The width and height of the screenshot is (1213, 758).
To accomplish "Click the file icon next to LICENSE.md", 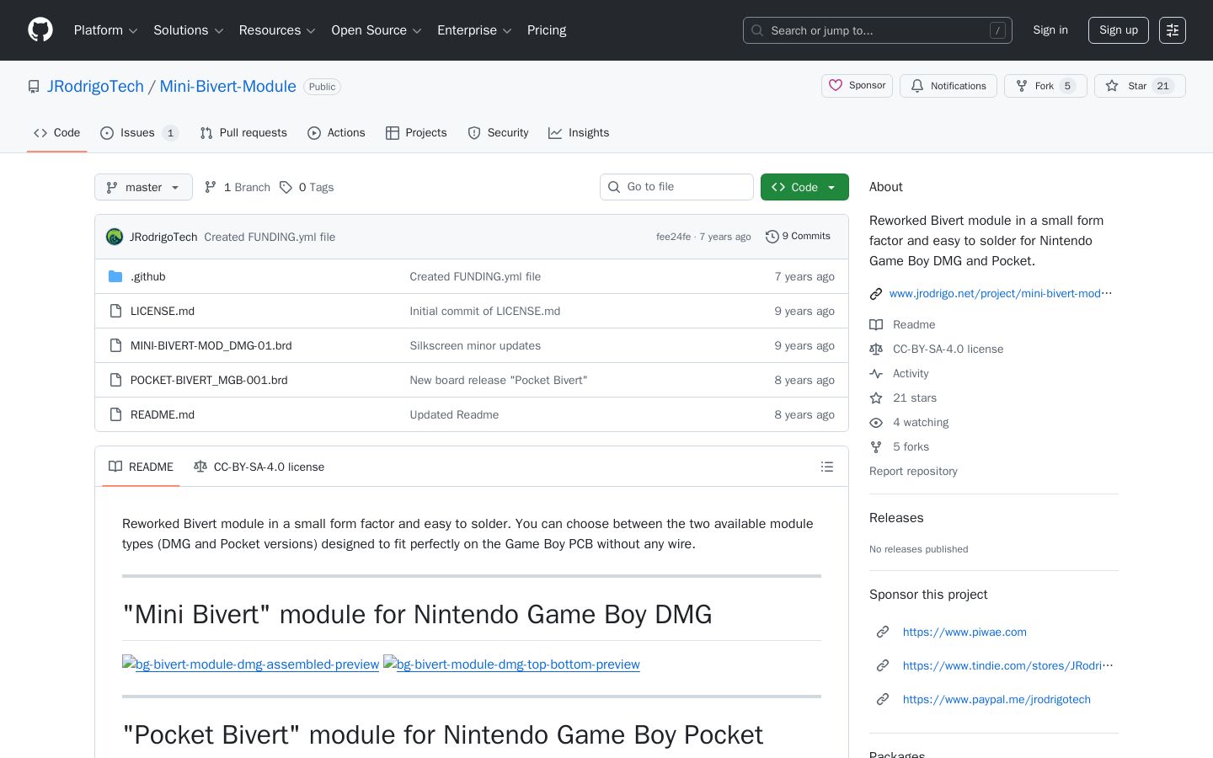I will coord(115,311).
